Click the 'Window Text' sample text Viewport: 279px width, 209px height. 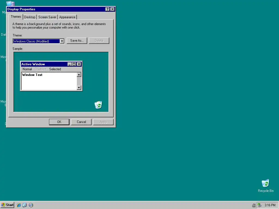32,75
